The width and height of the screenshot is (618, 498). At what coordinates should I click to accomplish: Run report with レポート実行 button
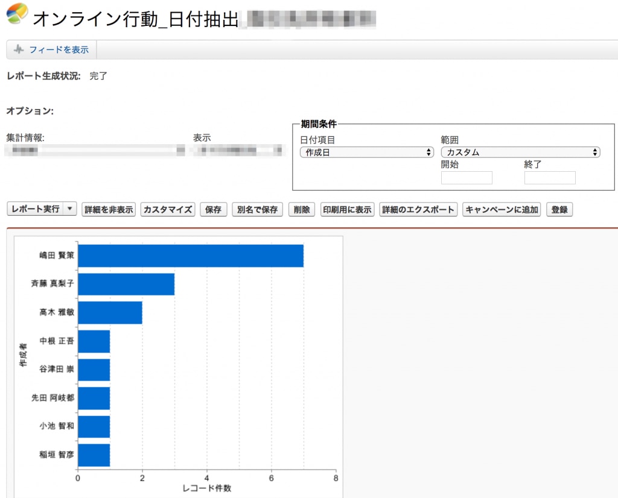pyautogui.click(x=36, y=209)
